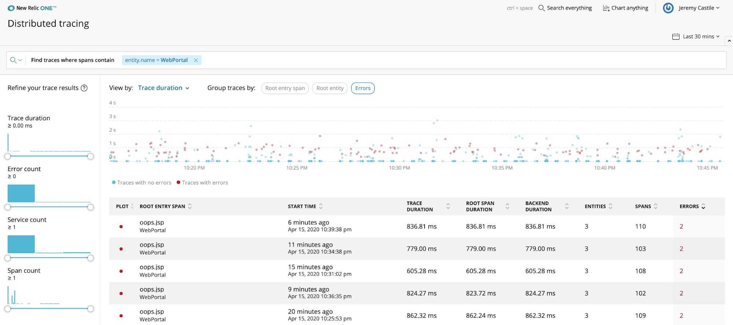The height and width of the screenshot is (325, 733).
Task: Open help for Refine your trace results
Action: coord(84,88)
